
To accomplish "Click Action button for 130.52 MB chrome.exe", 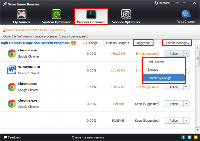I will 174,87.
